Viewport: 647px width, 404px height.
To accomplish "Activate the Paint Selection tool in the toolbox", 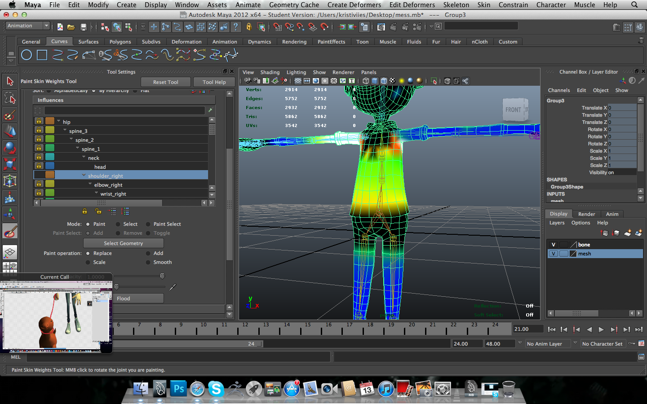I will pyautogui.click(x=10, y=114).
